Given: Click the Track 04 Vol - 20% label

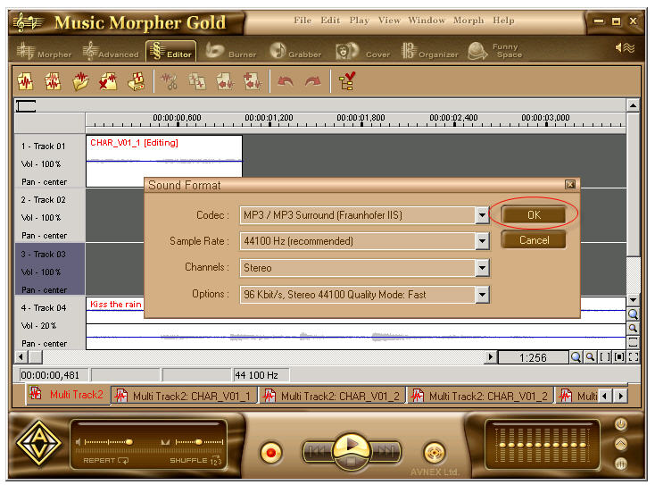Looking at the screenshot, I should point(39,326).
